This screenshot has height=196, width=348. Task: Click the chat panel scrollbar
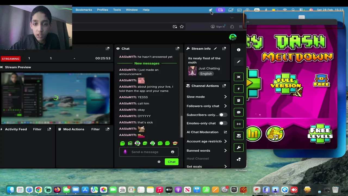click(182, 126)
